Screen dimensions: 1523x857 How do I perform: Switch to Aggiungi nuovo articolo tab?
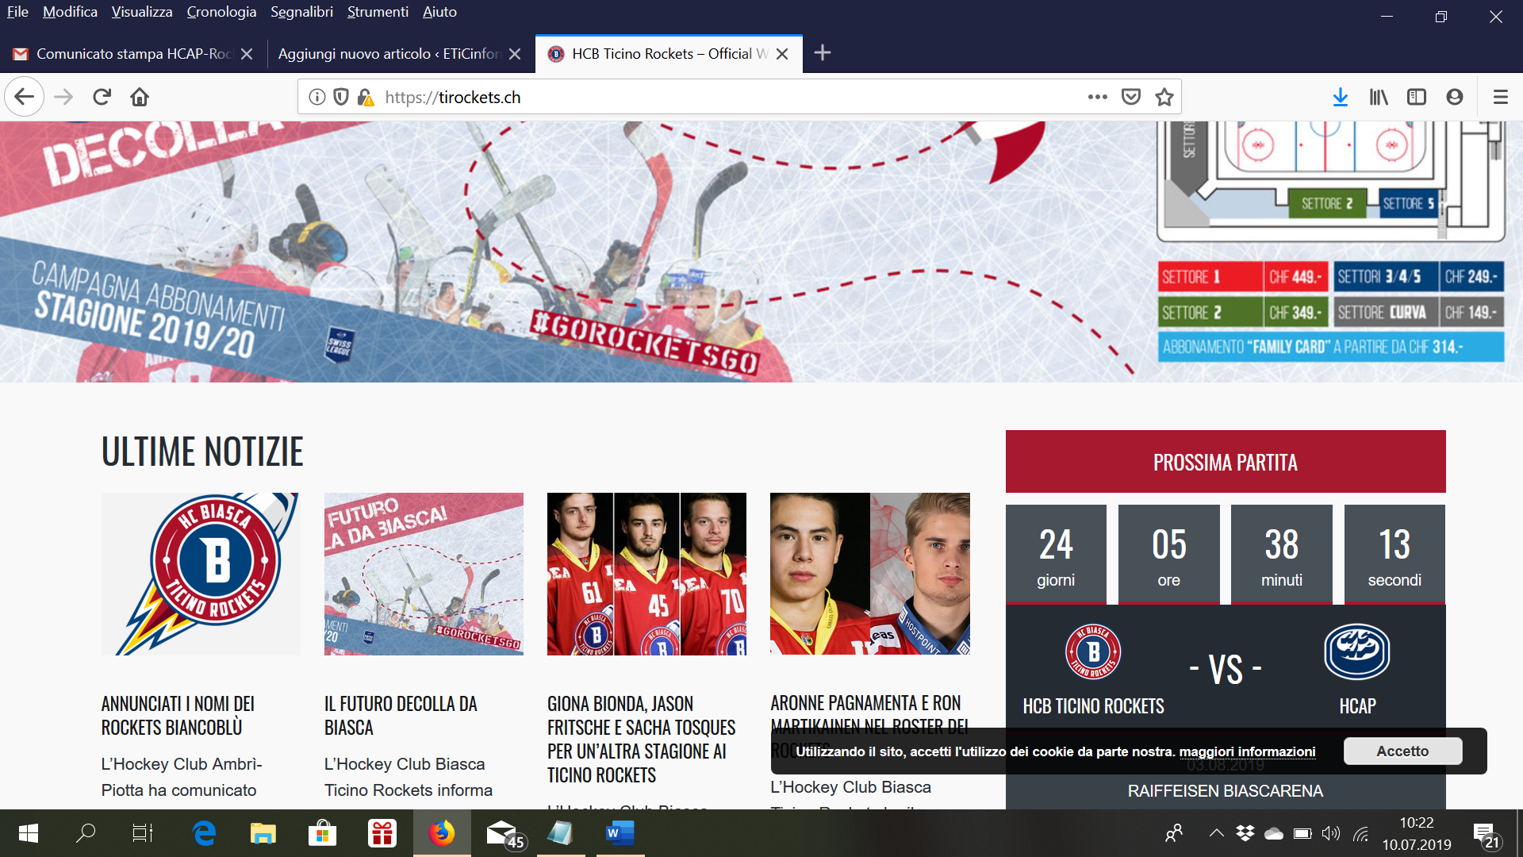[x=401, y=54]
